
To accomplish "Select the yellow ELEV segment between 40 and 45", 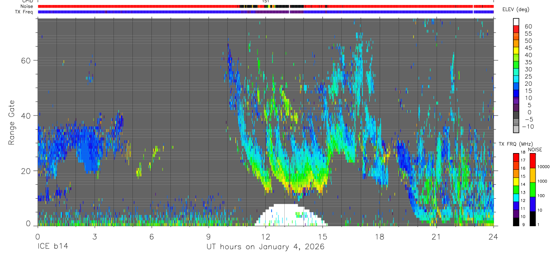I will (x=516, y=51).
